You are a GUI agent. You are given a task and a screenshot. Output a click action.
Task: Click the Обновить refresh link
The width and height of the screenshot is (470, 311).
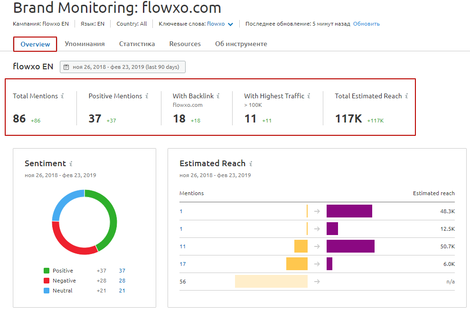[x=367, y=24]
